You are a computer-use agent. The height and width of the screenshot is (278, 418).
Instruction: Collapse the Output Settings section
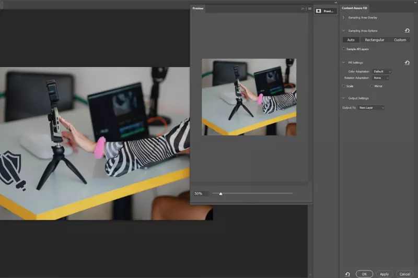pyautogui.click(x=343, y=98)
